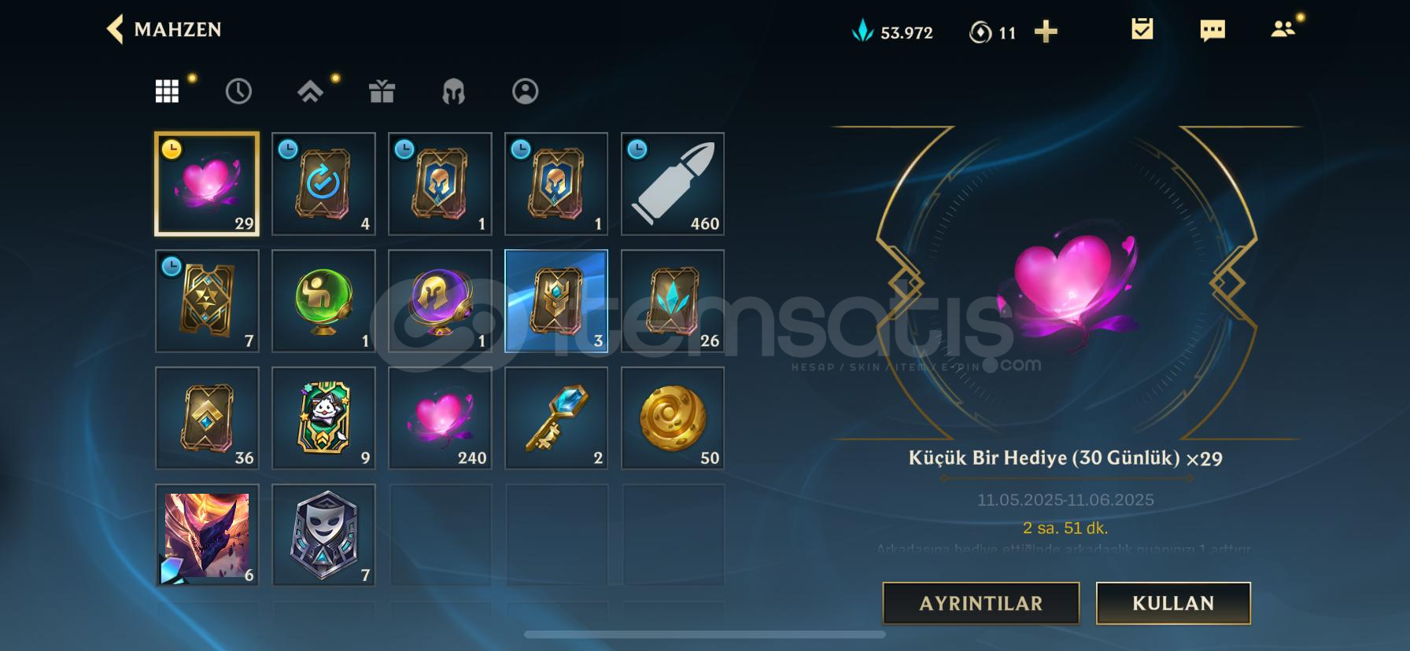The width and height of the screenshot is (1410, 651).
Task: Click the KULLAN use button
Action: pyautogui.click(x=1173, y=603)
